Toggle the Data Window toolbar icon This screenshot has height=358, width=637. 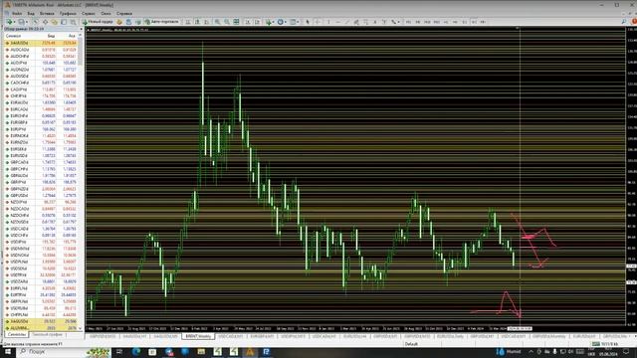coord(45,22)
